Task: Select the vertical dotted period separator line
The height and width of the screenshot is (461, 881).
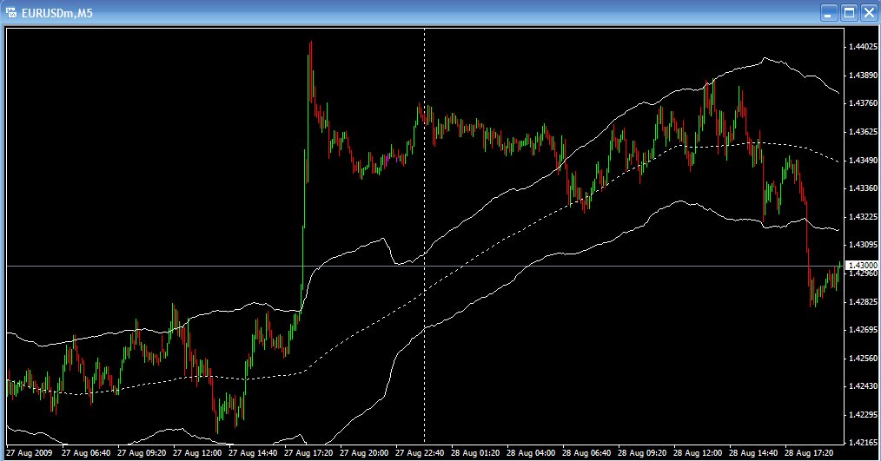Action: point(424,236)
